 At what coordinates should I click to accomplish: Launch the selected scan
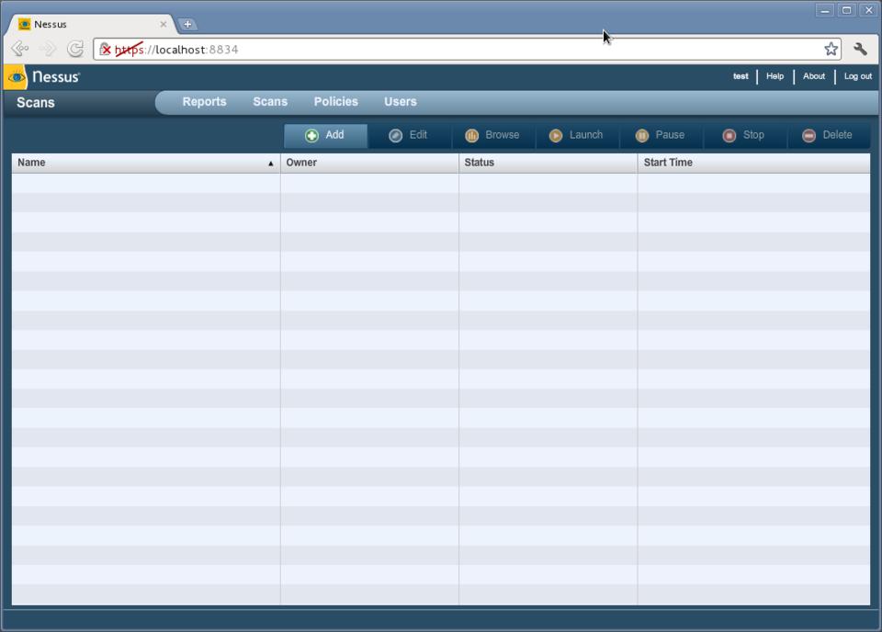click(x=576, y=135)
